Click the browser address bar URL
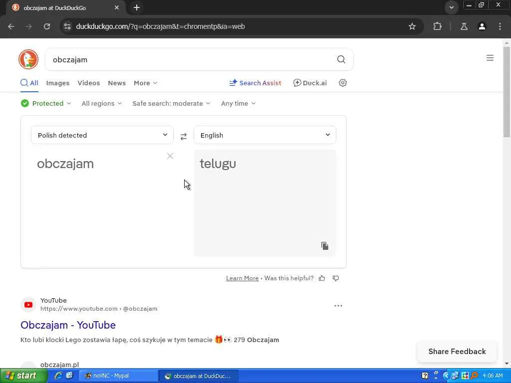511x383 pixels. pyautogui.click(x=160, y=26)
